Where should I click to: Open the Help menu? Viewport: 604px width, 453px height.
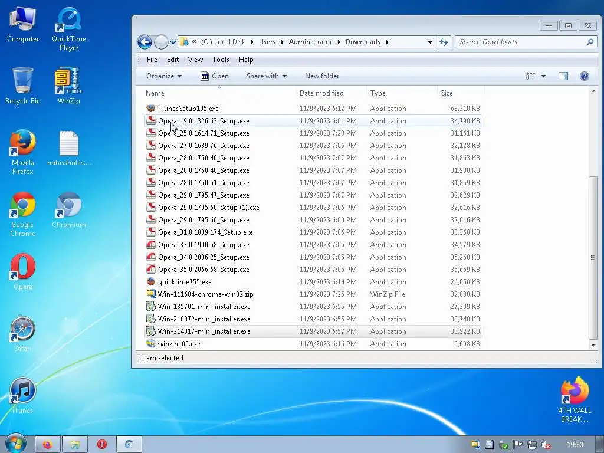point(246,60)
